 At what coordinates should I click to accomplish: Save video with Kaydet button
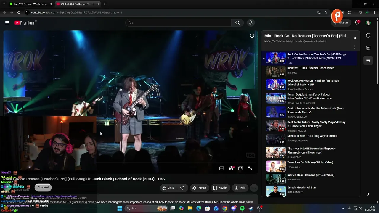[x=220, y=188]
